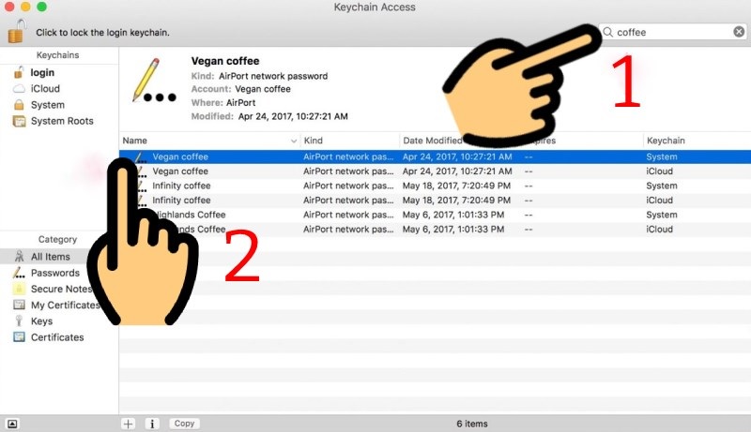Viewport: 751px width, 432px height.
Task: Sort by the Date Modified column
Action: coord(433,141)
